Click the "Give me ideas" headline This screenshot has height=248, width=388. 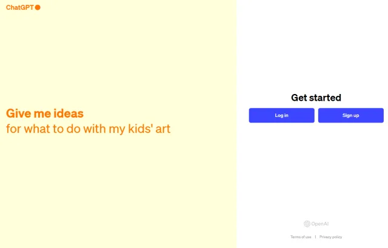pyautogui.click(x=44, y=113)
